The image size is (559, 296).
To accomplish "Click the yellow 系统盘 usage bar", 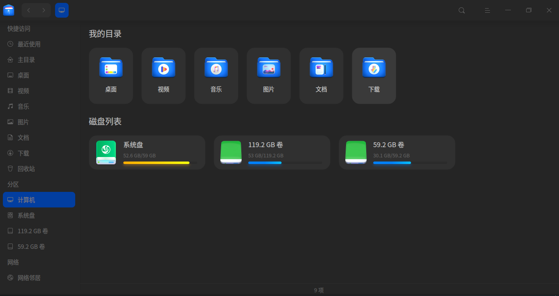I will 160,163.
